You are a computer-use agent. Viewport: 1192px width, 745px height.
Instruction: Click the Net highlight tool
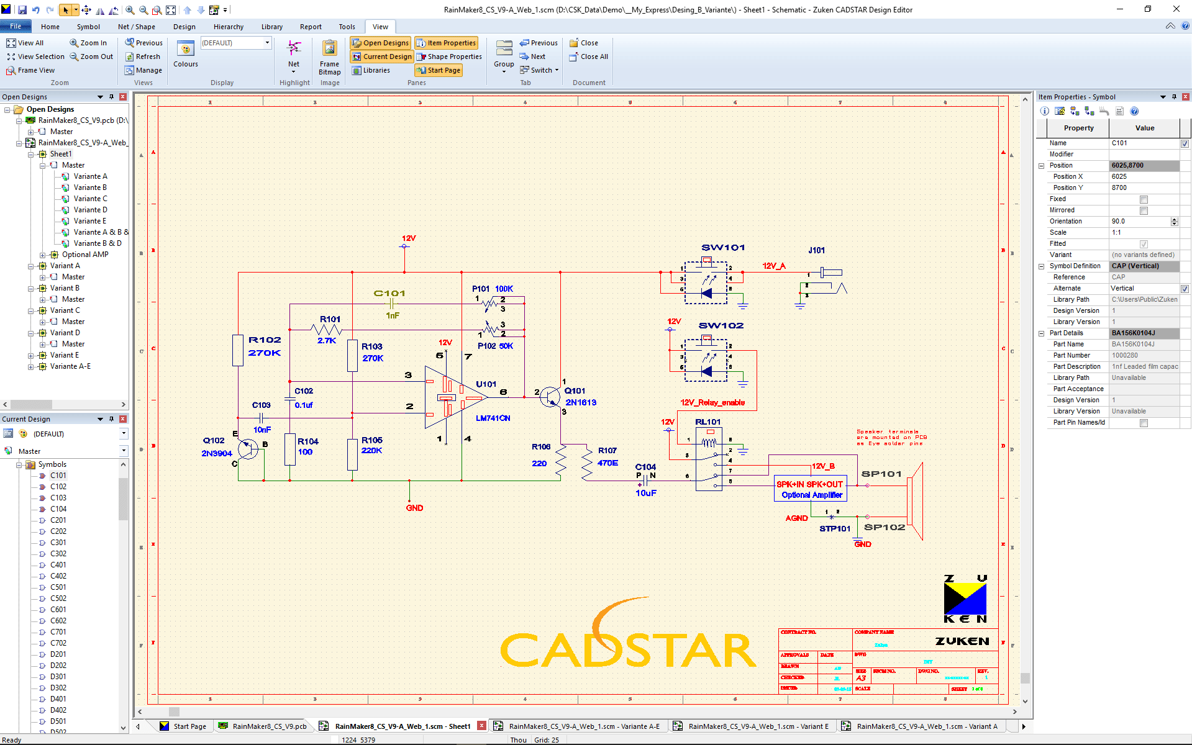(294, 56)
